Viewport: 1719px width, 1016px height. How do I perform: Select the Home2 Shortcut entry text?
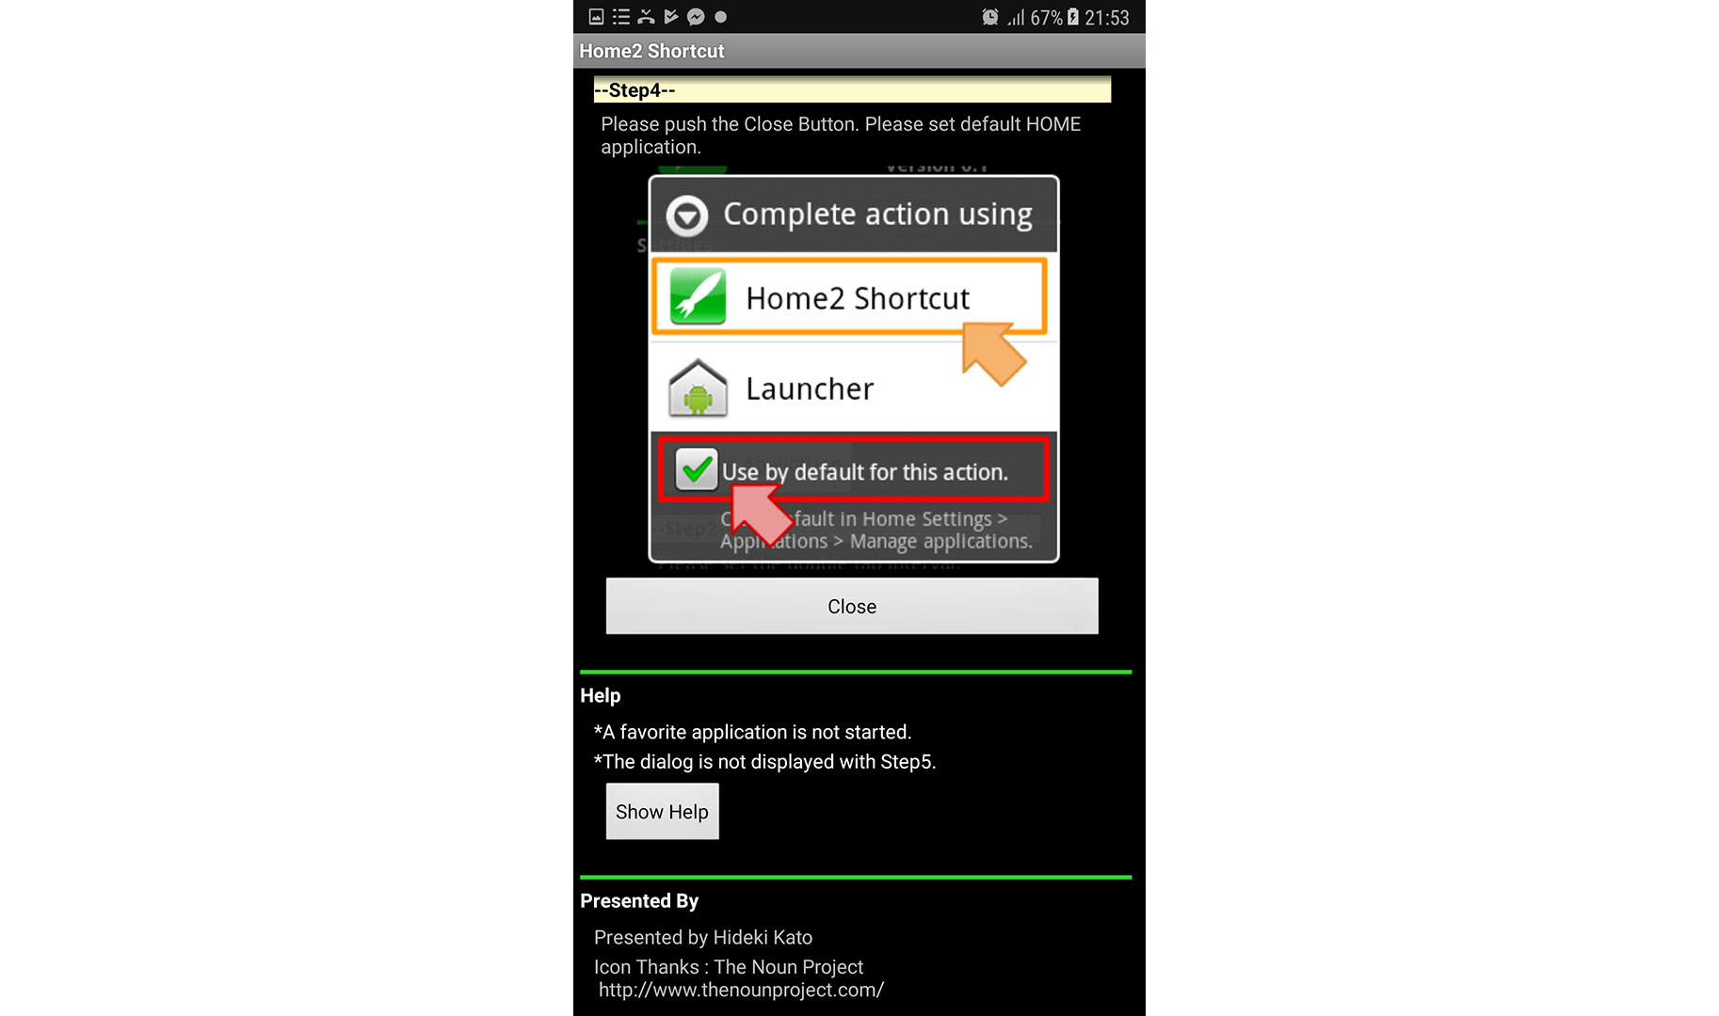click(x=858, y=298)
